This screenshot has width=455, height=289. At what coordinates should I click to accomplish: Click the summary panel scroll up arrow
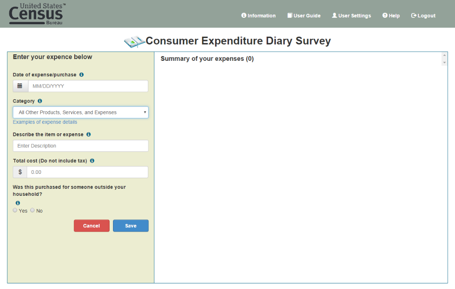pyautogui.click(x=444, y=56)
